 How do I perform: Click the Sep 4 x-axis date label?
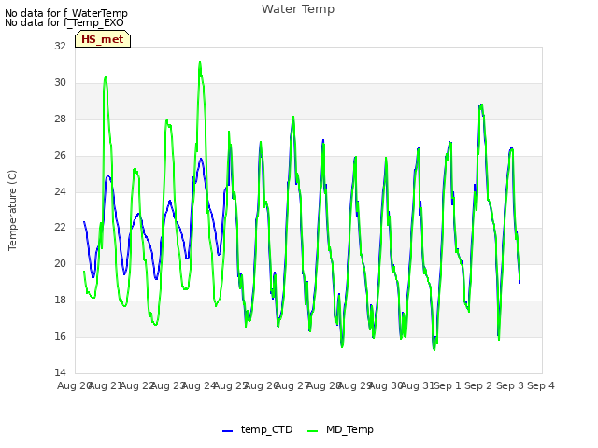pyautogui.click(x=541, y=385)
